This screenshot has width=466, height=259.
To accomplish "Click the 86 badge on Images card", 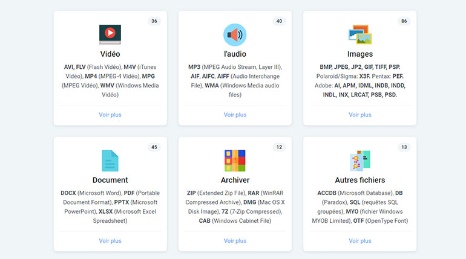I will tap(404, 21).
